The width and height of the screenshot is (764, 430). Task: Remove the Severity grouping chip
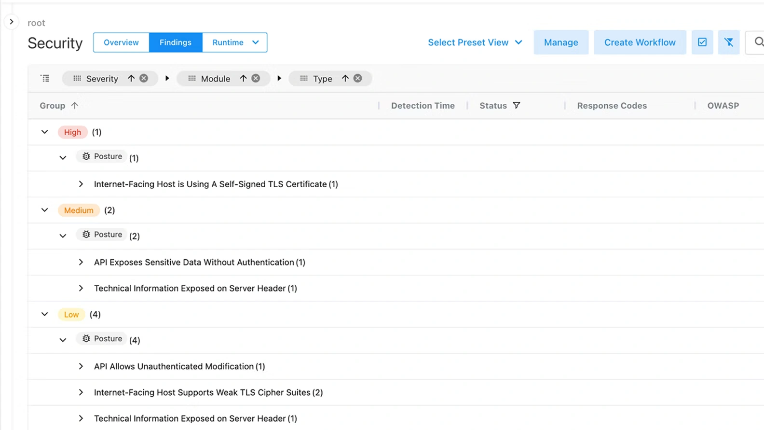(x=144, y=78)
